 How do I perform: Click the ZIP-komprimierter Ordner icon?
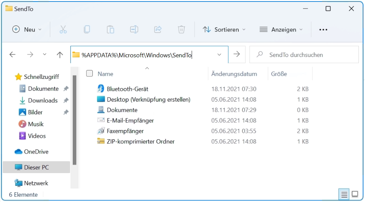click(x=101, y=141)
